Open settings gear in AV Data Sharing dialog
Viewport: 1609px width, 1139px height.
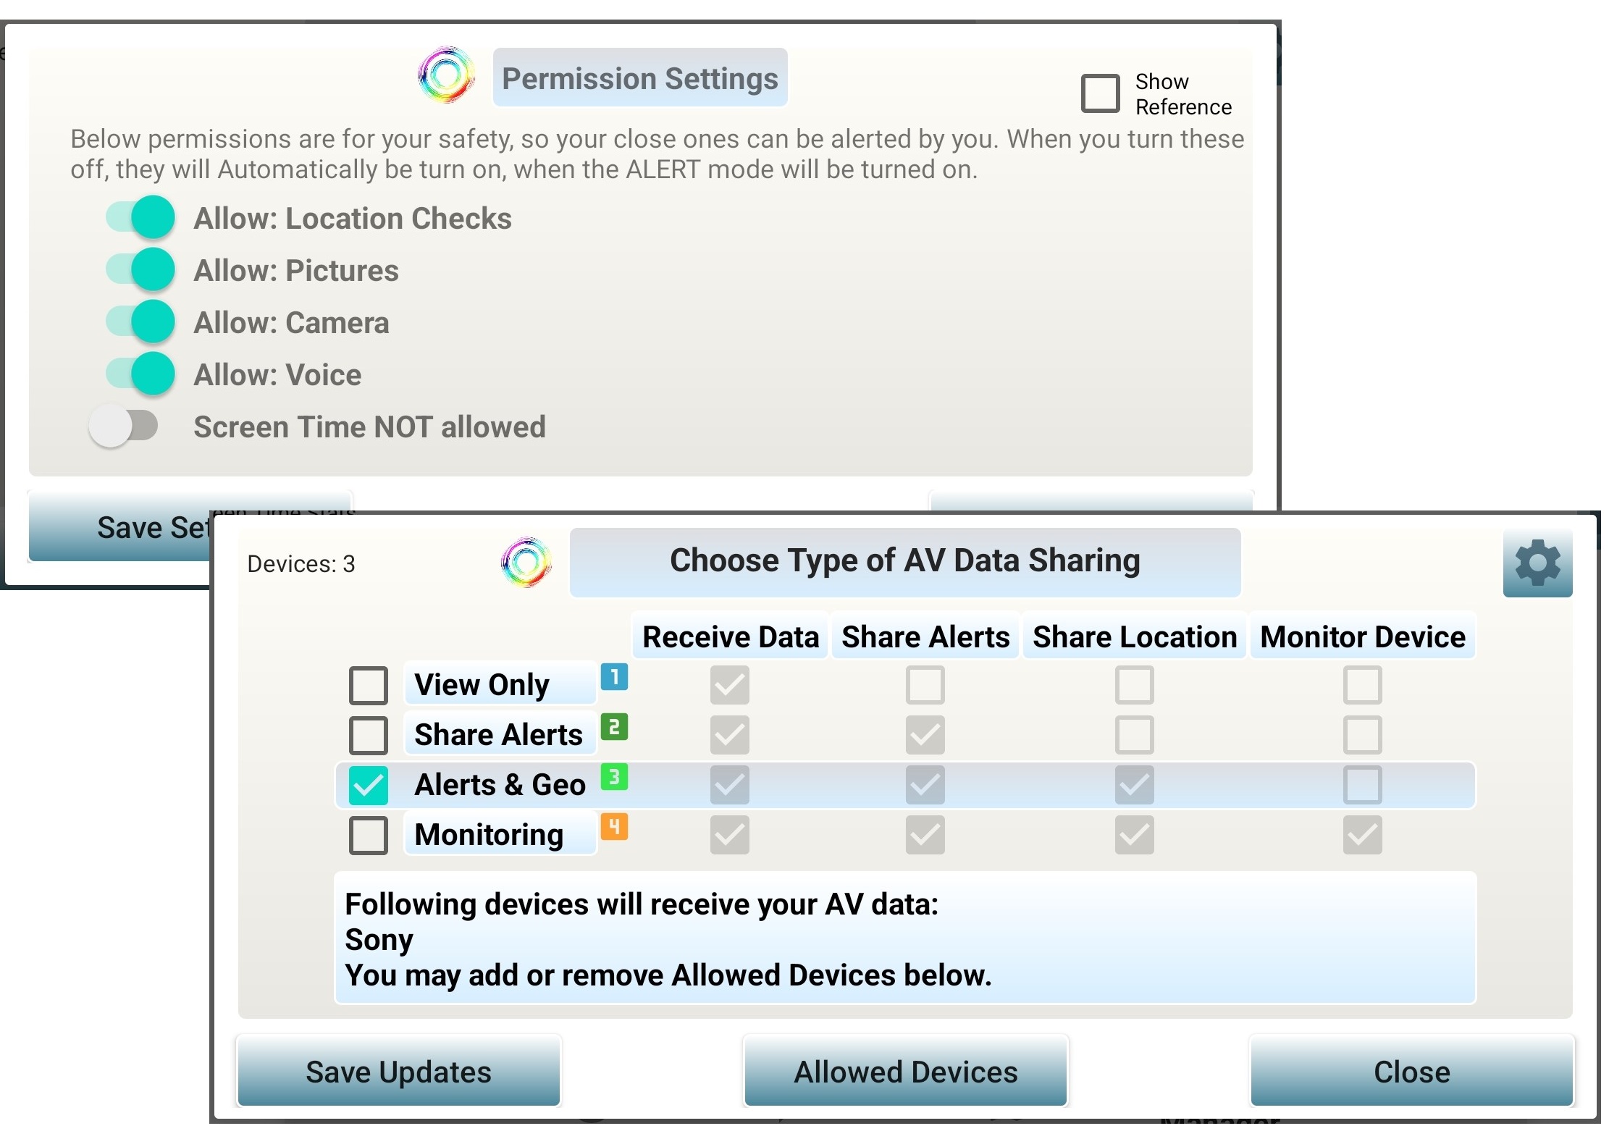[x=1537, y=563]
